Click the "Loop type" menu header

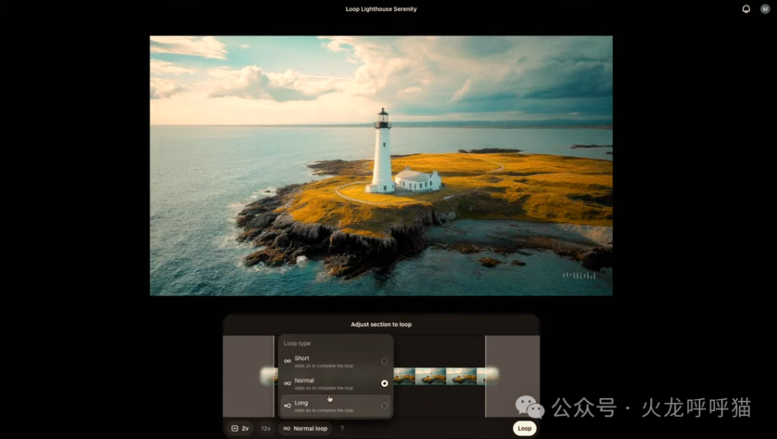[x=297, y=343]
